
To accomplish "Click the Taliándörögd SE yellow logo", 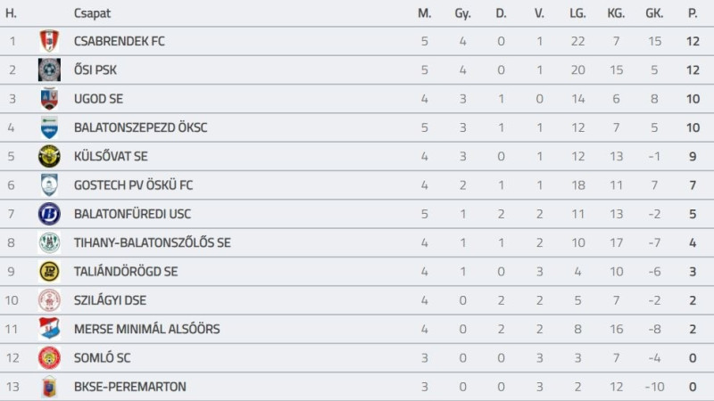I will [48, 271].
